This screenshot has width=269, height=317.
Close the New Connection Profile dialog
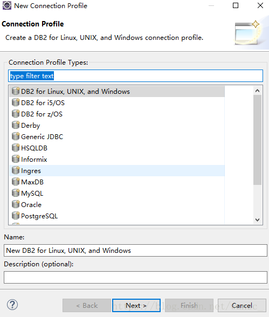(x=260, y=5)
